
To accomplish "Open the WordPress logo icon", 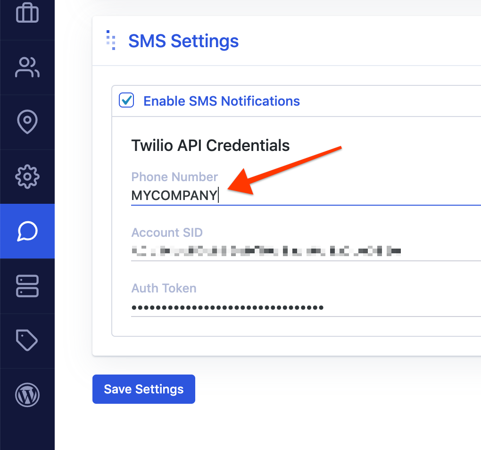I will coord(27,395).
